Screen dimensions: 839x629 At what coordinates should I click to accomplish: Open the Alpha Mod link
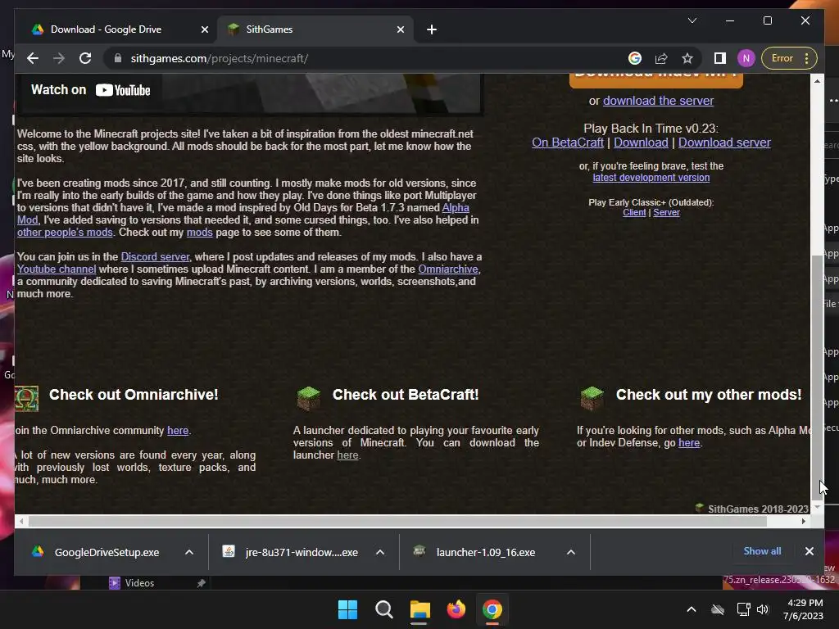click(x=456, y=207)
